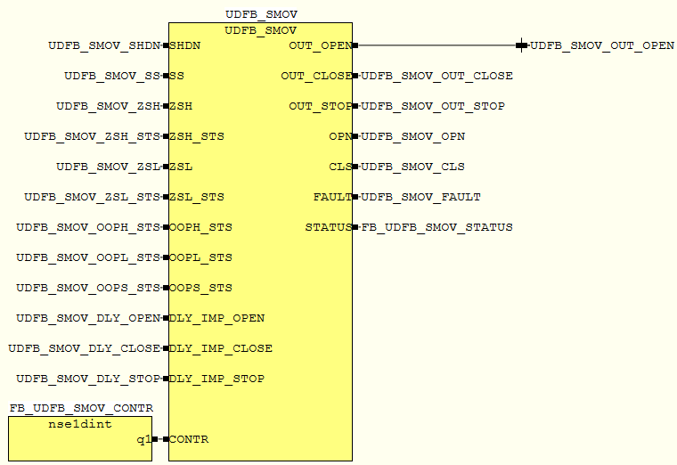Click the q1 output pin of nse1dint
This screenshot has height=465, width=677.
coord(154,439)
